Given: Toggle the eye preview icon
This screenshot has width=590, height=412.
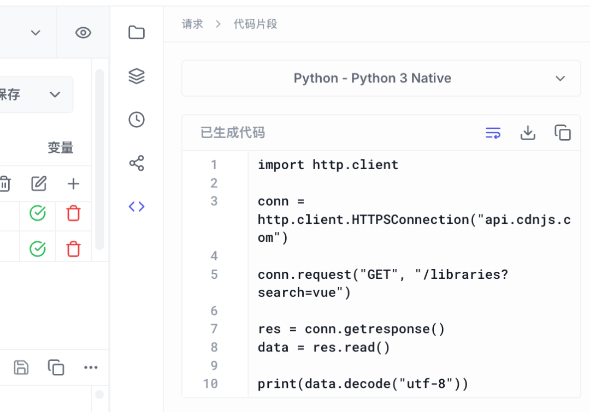Looking at the screenshot, I should point(83,33).
